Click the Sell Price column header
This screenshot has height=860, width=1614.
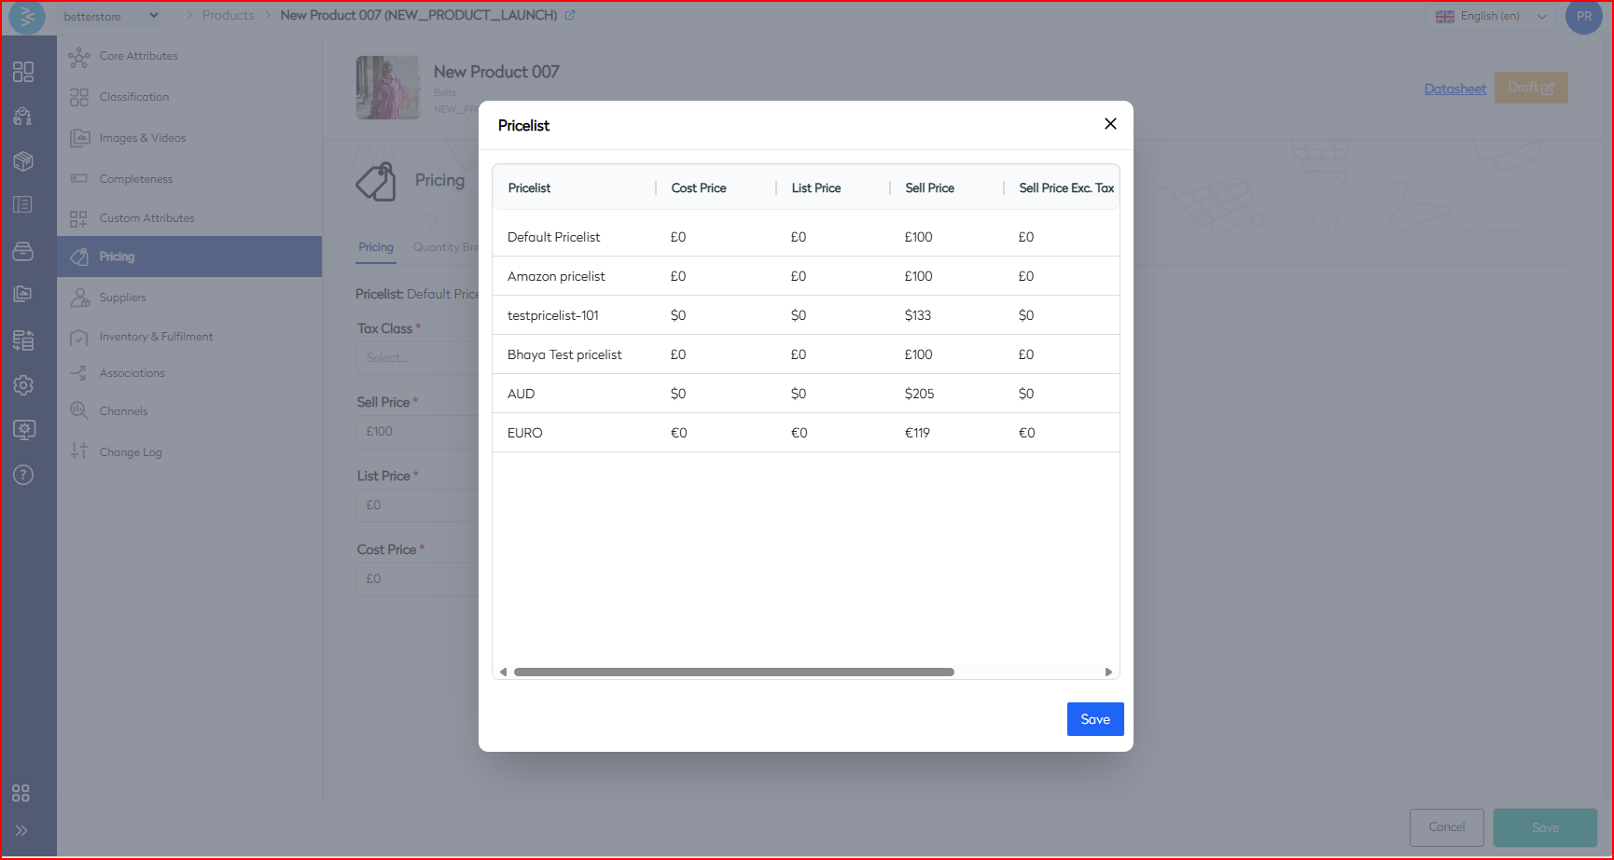[x=929, y=187]
